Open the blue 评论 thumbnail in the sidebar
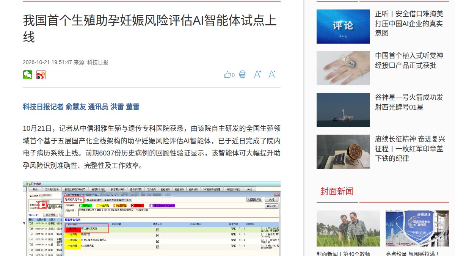 click(343, 27)
